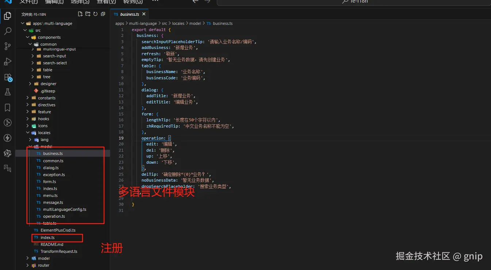The image size is (491, 270).
Task: Open the 查看(V) menu
Action: (106, 2)
